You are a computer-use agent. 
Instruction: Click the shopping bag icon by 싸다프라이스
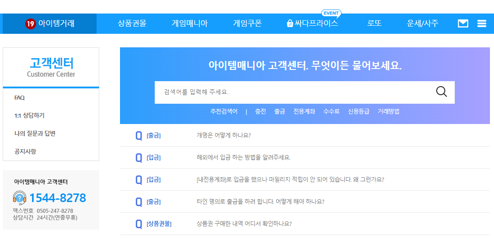click(x=290, y=23)
